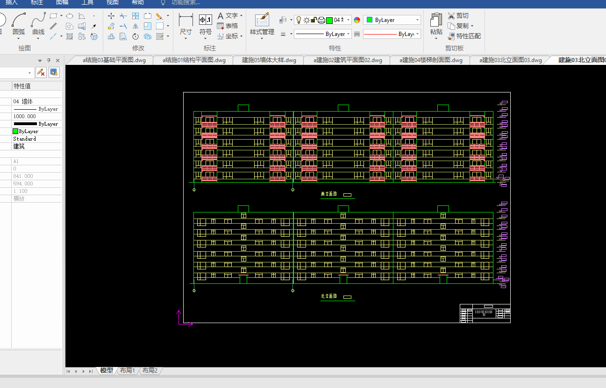Click the array tool in 修改
This screenshot has width=606, height=388.
pyautogui.click(x=135, y=16)
